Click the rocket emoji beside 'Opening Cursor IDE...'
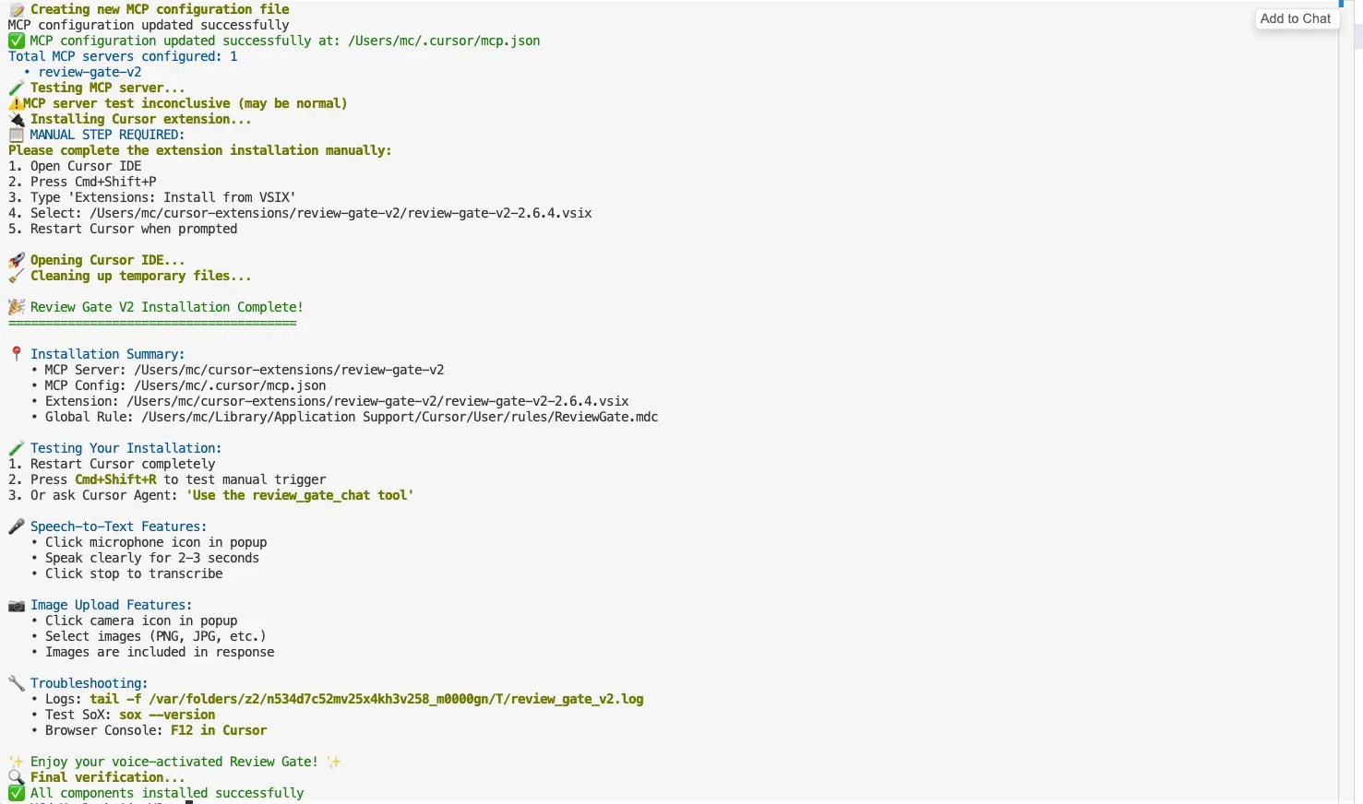This screenshot has width=1363, height=804. click(17, 260)
